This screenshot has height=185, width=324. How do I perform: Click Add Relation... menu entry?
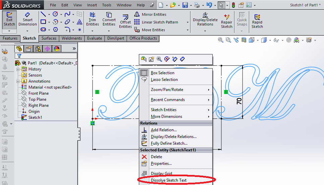click(x=176, y=130)
